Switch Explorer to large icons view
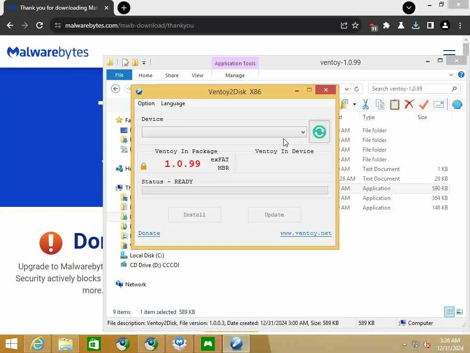 coord(459,312)
